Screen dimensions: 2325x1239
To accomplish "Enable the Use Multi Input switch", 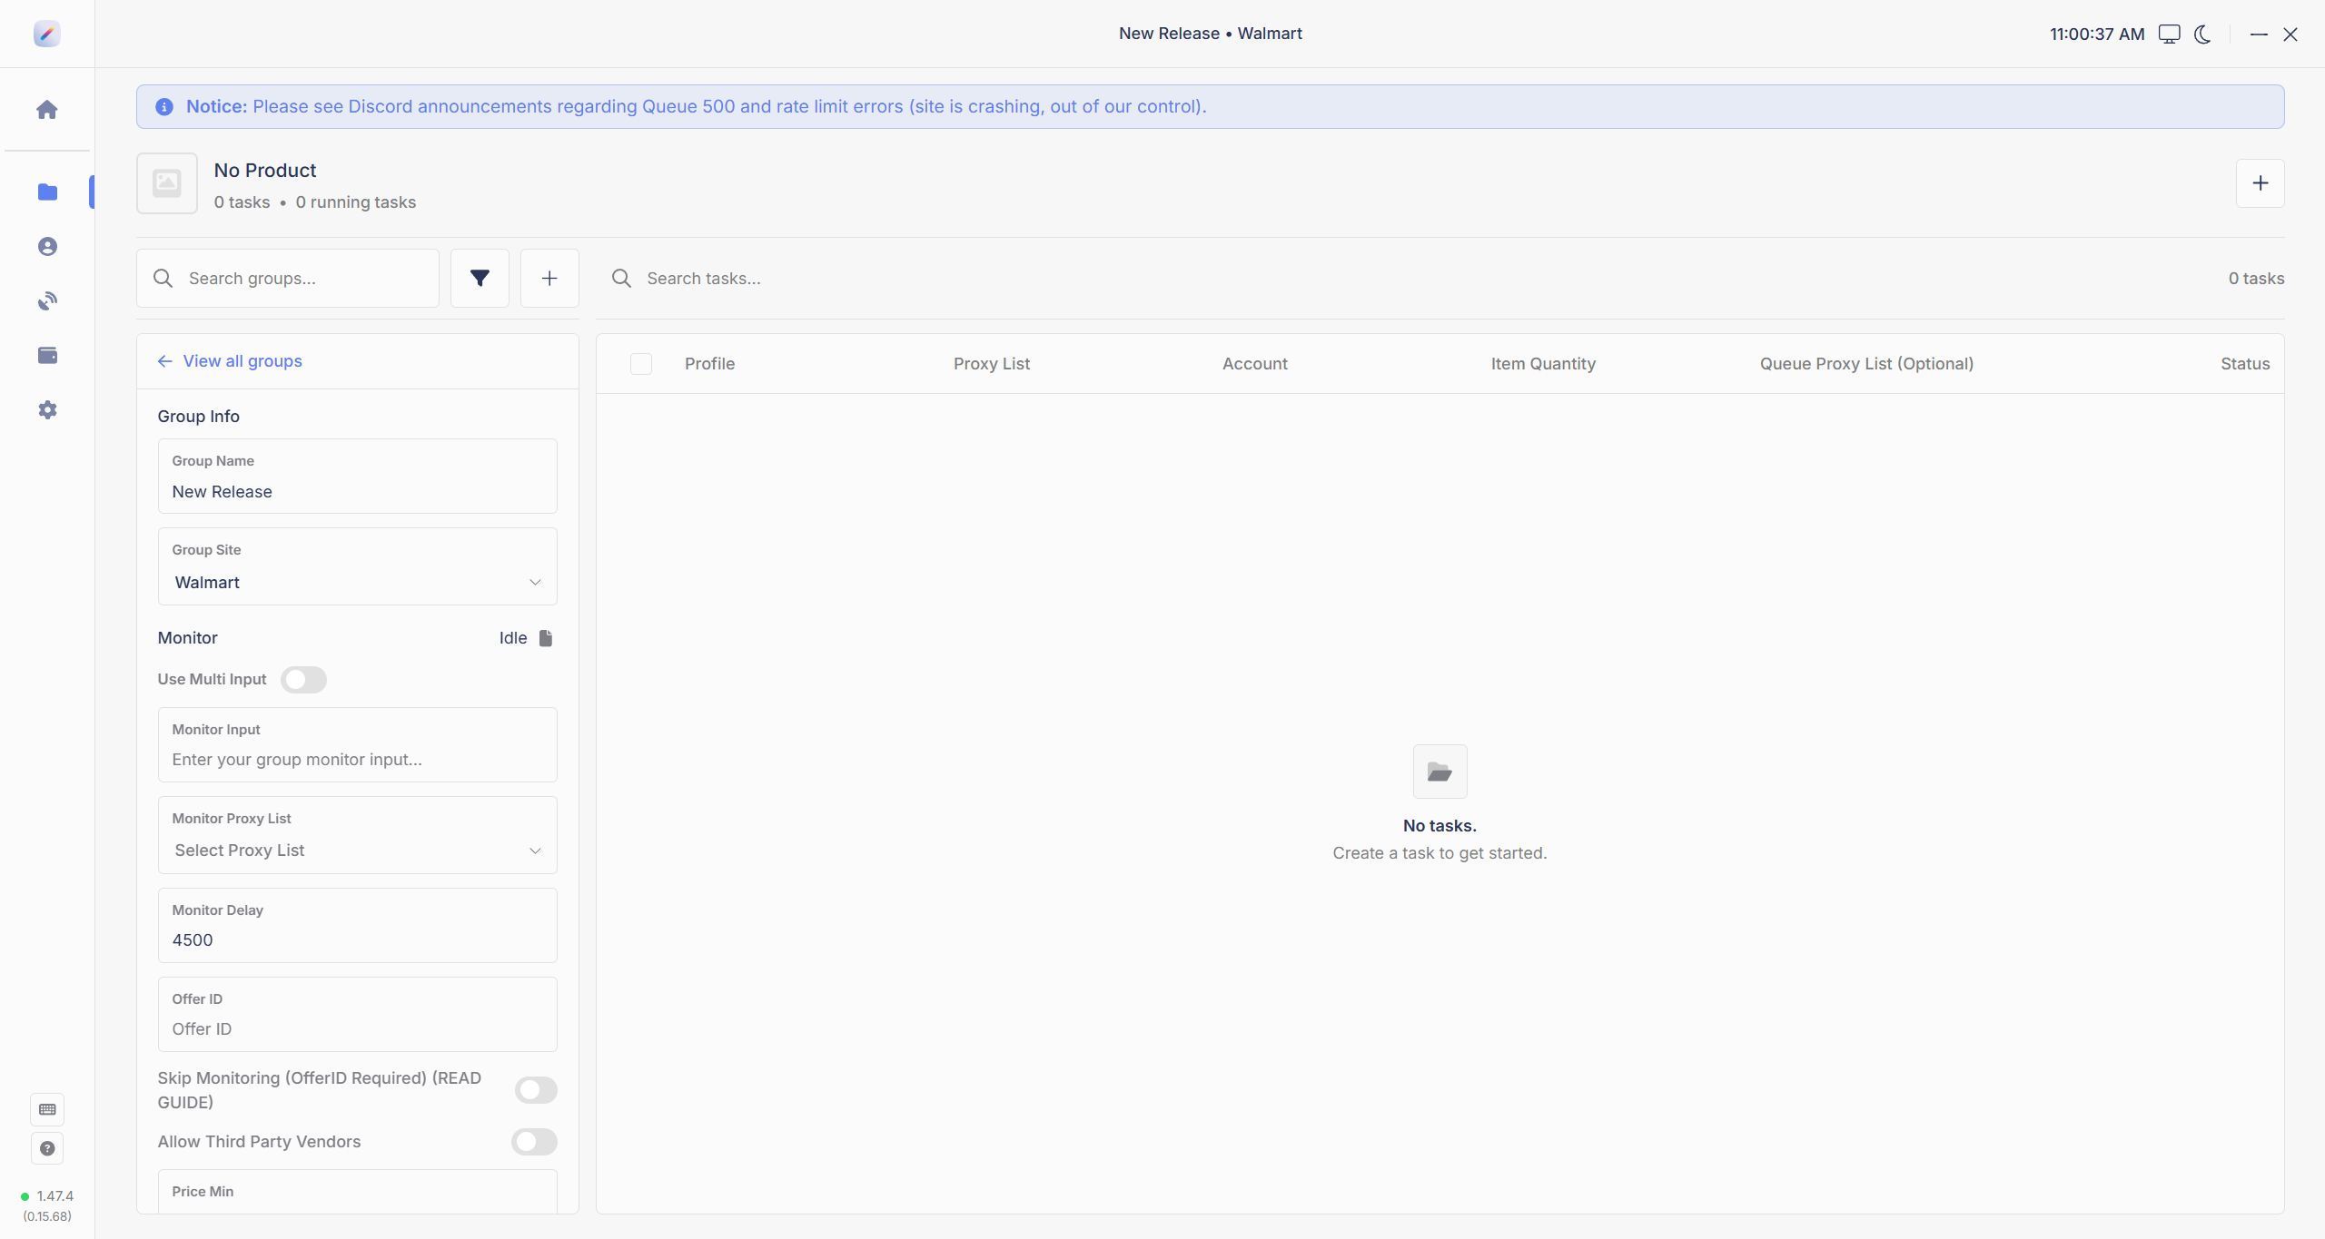I will [x=303, y=680].
